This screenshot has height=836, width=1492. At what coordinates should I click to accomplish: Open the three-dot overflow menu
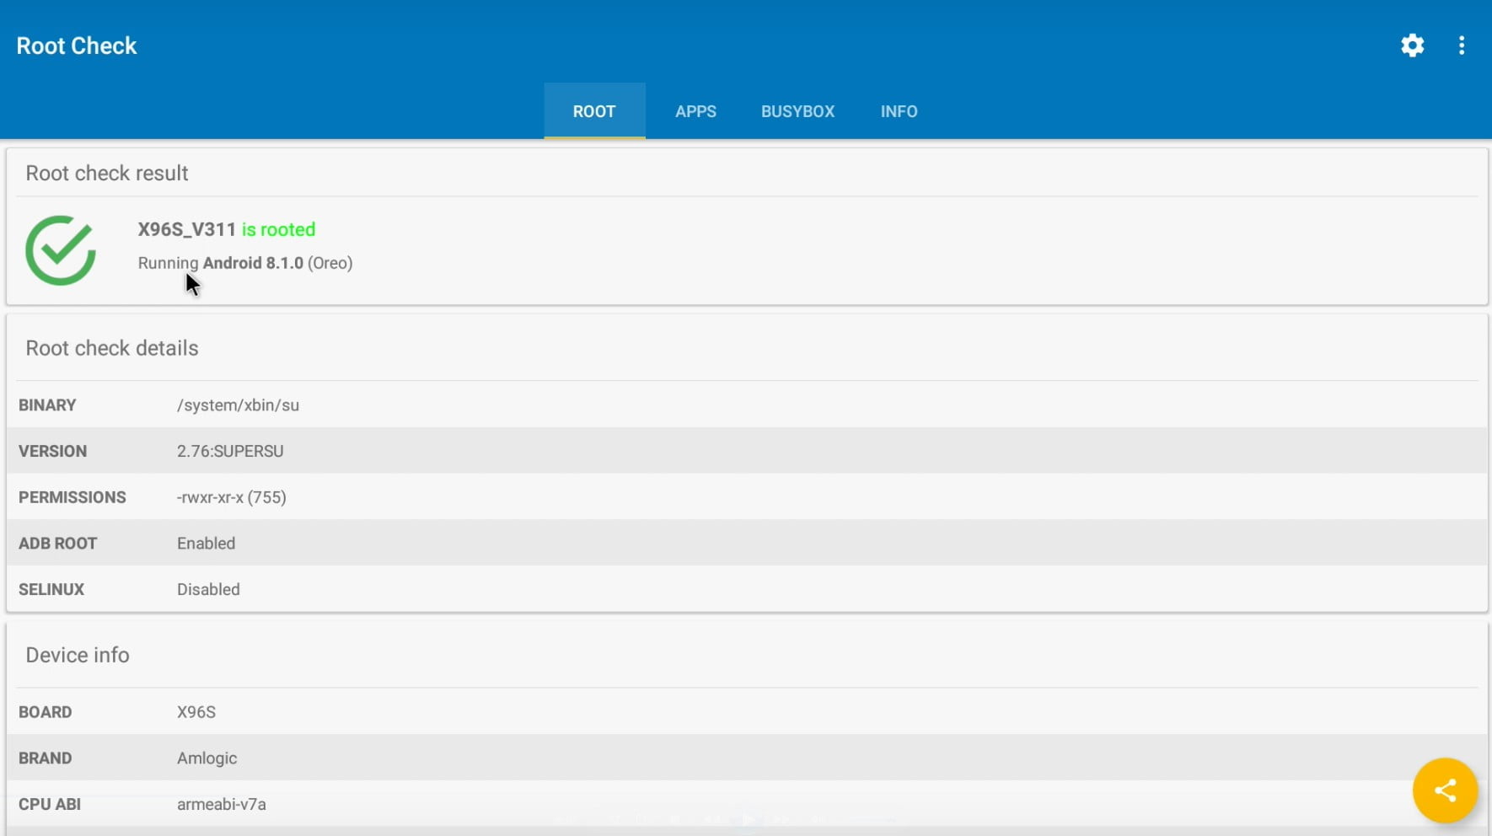point(1462,46)
